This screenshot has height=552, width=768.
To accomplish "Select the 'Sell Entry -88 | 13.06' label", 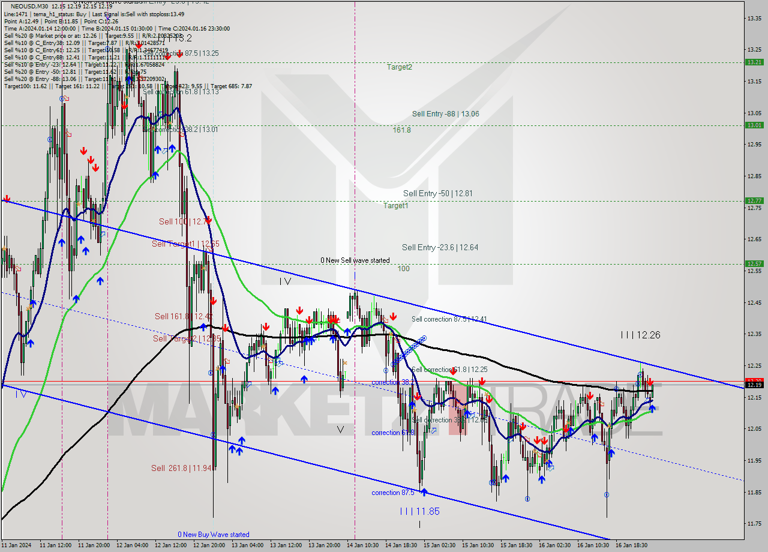I will point(445,114).
